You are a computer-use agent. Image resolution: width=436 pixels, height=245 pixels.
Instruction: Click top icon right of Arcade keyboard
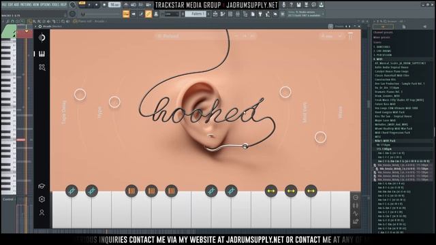pyautogui.click(x=356, y=197)
